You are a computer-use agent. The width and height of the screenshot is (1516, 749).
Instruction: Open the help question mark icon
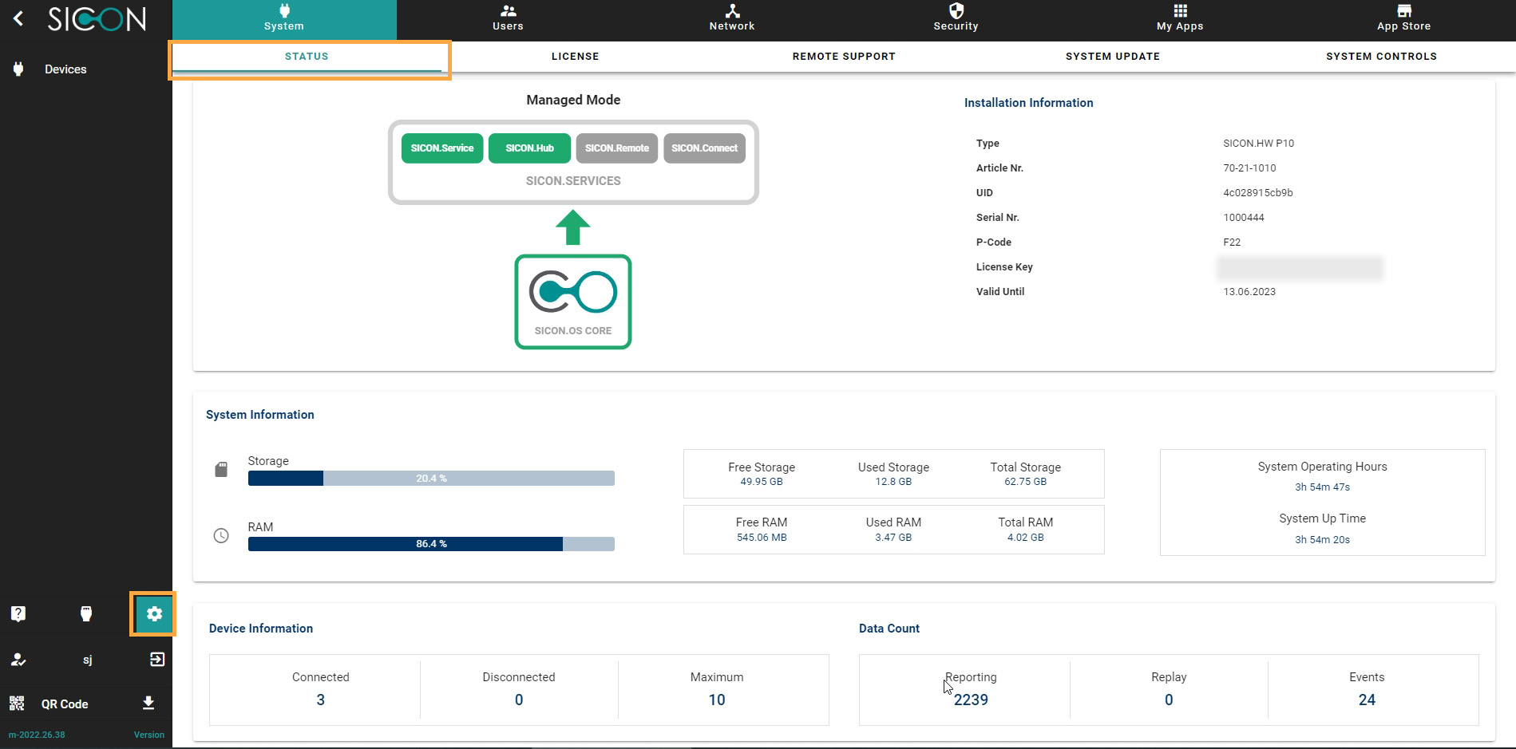tap(18, 613)
